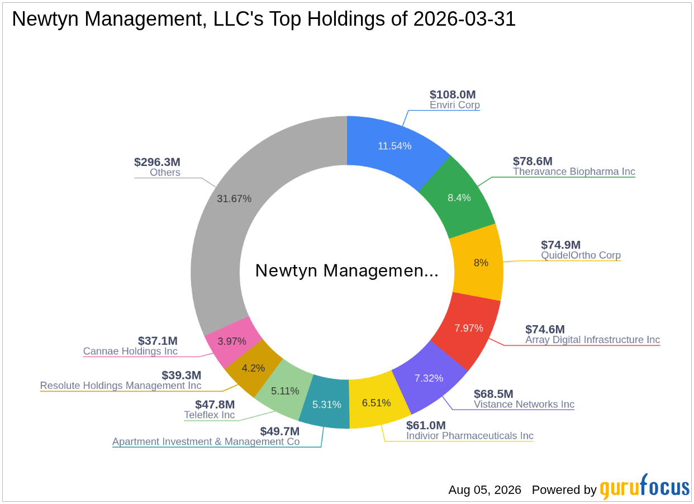Click Apartment Investment & Management Co label

click(206, 441)
